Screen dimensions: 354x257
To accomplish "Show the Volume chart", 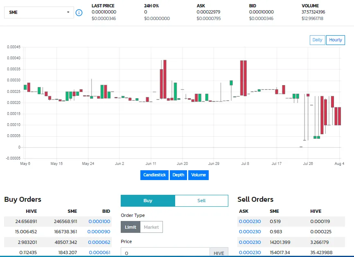I will pos(198,175).
